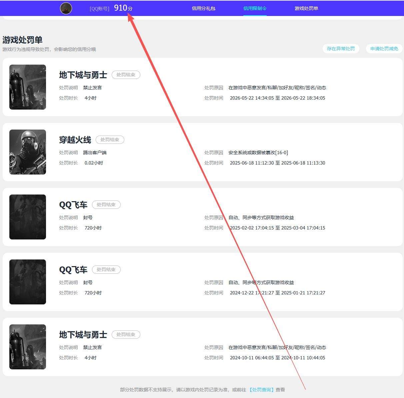Click the 穿越火线 game thumbnail
The image size is (404, 398).
point(28,152)
